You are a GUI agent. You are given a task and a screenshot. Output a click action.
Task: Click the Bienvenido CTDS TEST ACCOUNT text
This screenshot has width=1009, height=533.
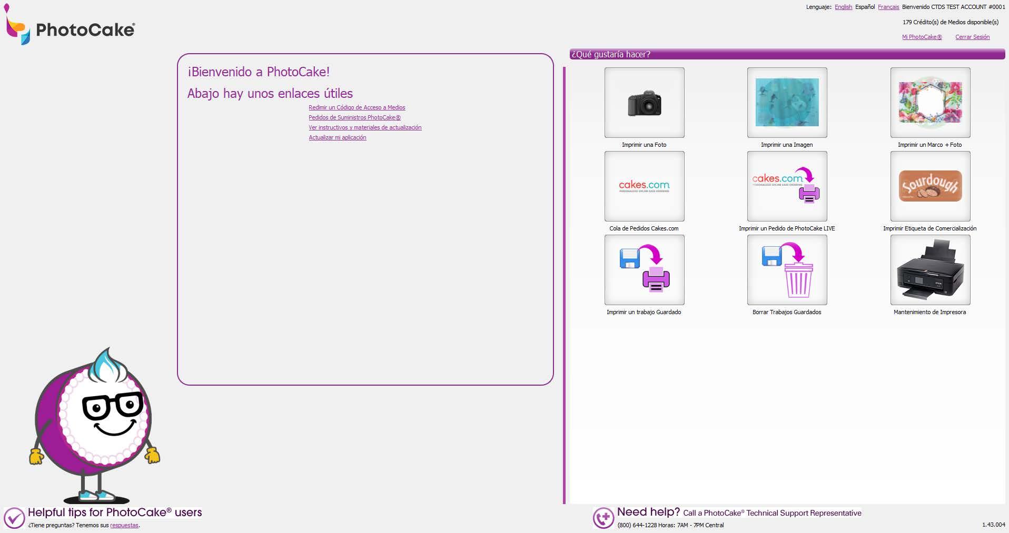(x=954, y=7)
